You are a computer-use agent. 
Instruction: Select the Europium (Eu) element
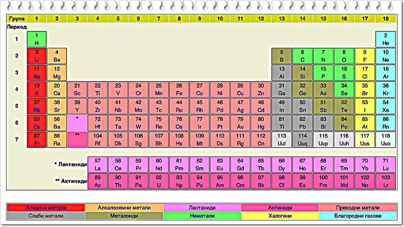pyautogui.click(x=220, y=165)
